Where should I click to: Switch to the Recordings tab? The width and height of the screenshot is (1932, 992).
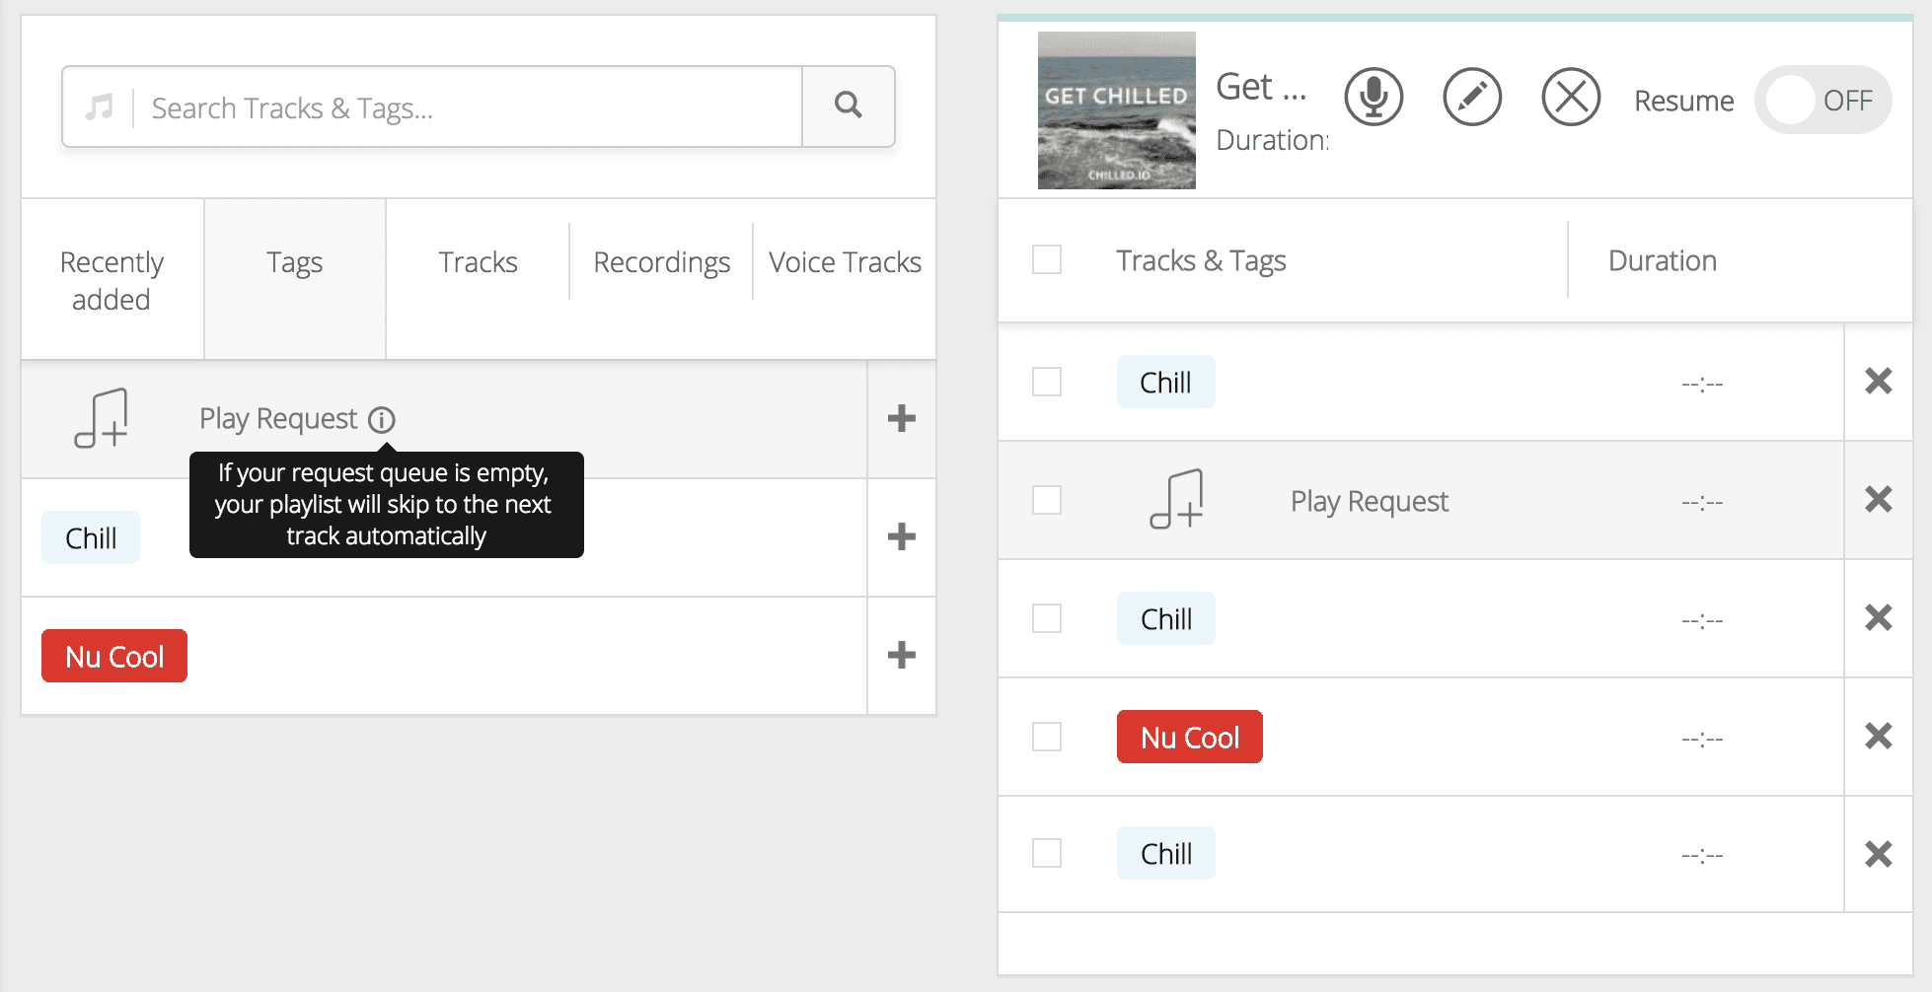click(x=661, y=261)
